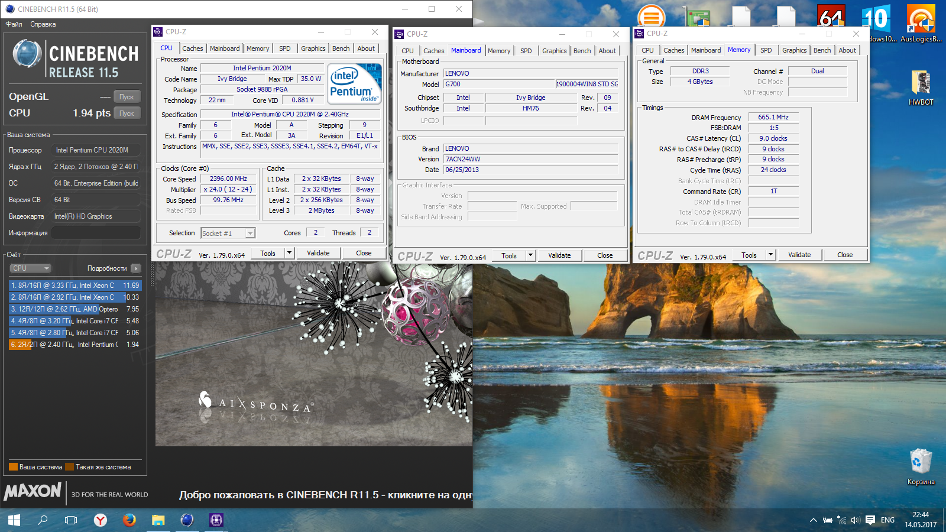Click the Cinebench sphere logo
The height and width of the screenshot is (532, 946).
pos(27,54)
